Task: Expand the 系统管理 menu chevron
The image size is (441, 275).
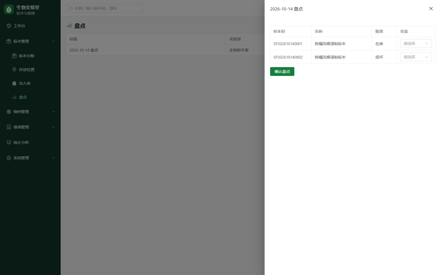Action: tap(53, 158)
